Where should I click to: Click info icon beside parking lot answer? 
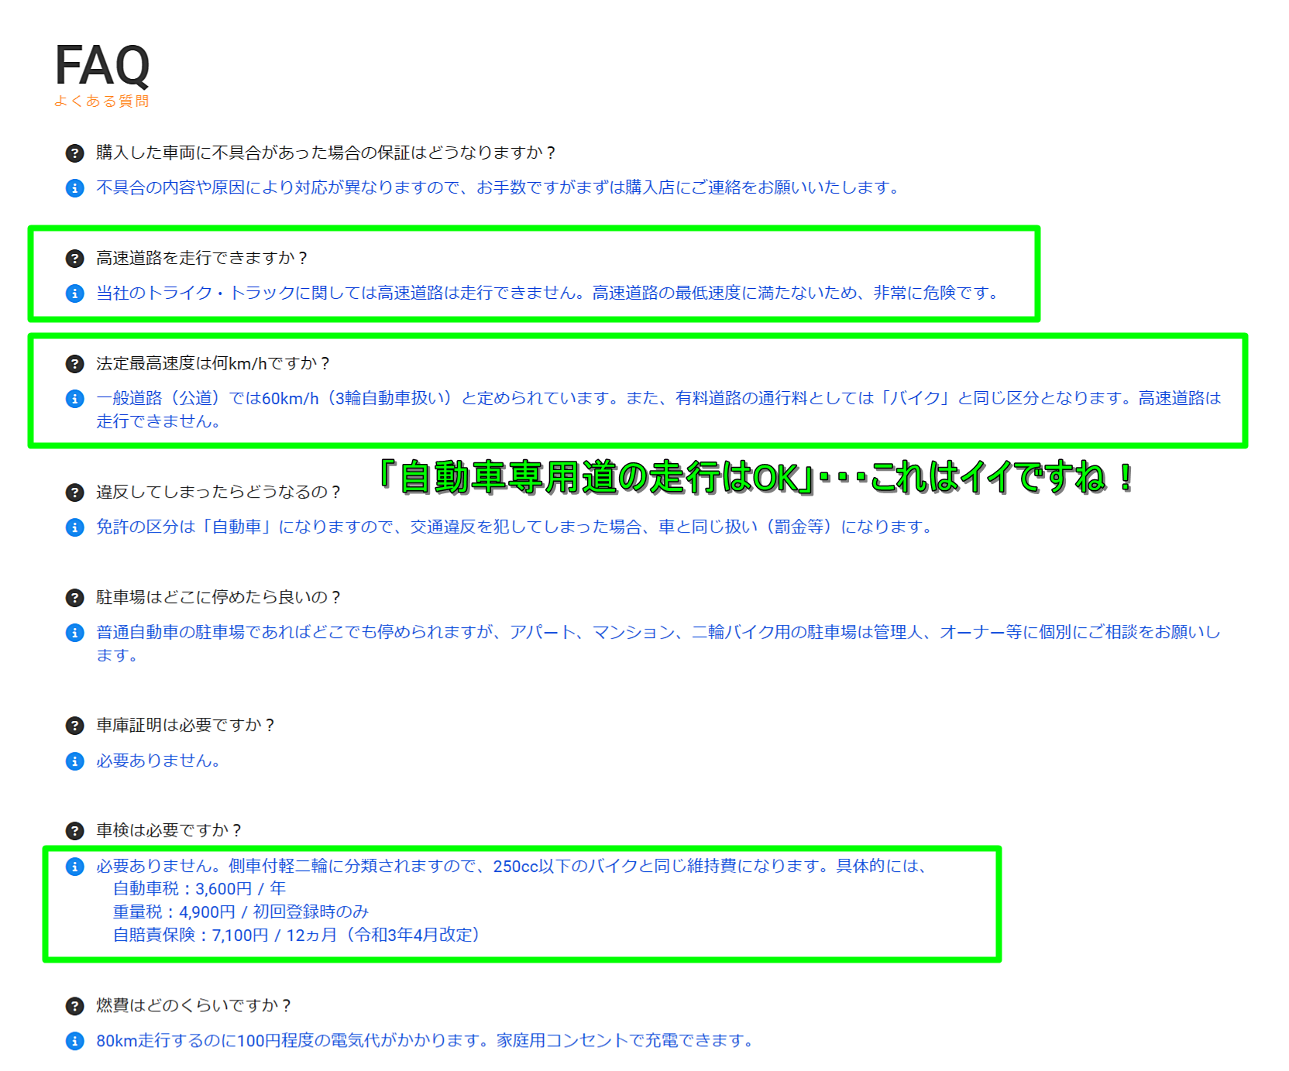(74, 633)
